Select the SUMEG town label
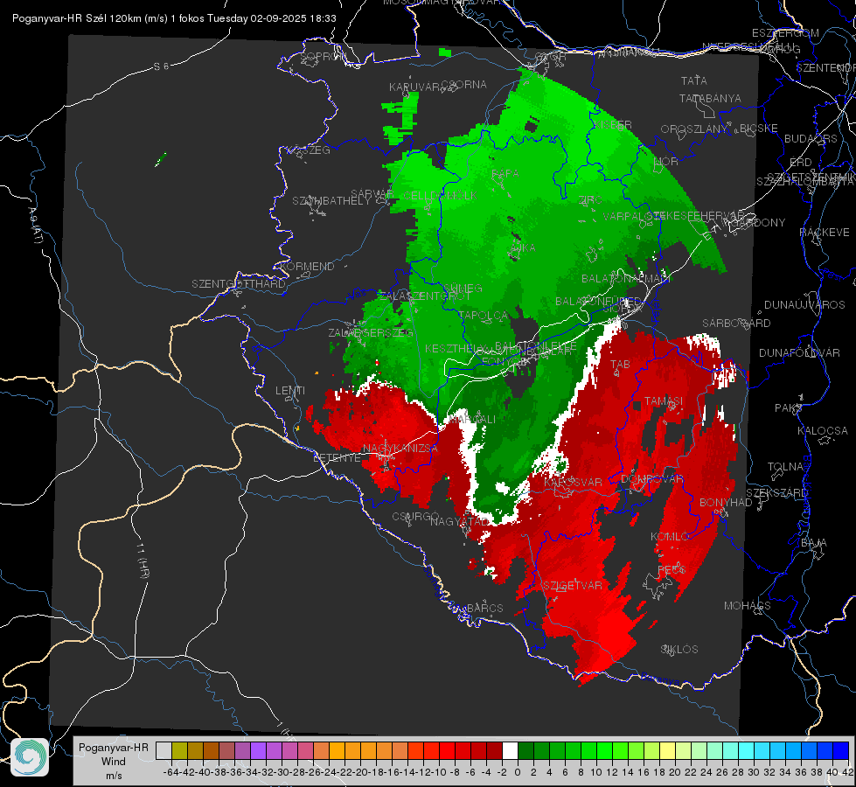 [x=463, y=289]
